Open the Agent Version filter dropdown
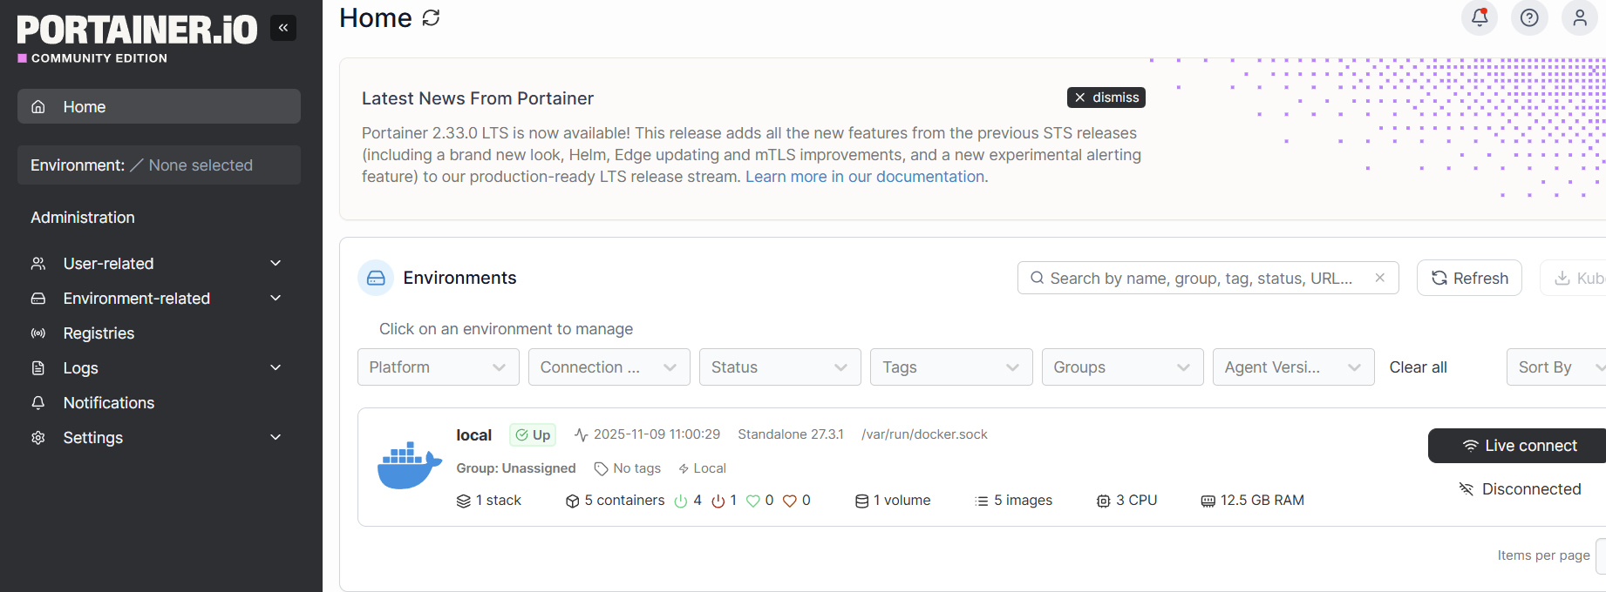This screenshot has height=592, width=1606. coord(1294,367)
